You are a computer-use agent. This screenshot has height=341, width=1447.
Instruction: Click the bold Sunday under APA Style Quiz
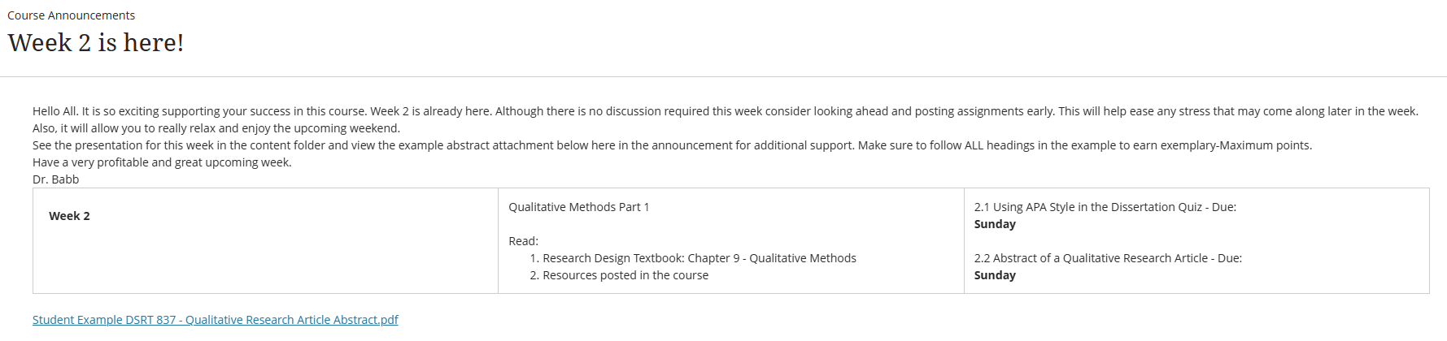995,224
